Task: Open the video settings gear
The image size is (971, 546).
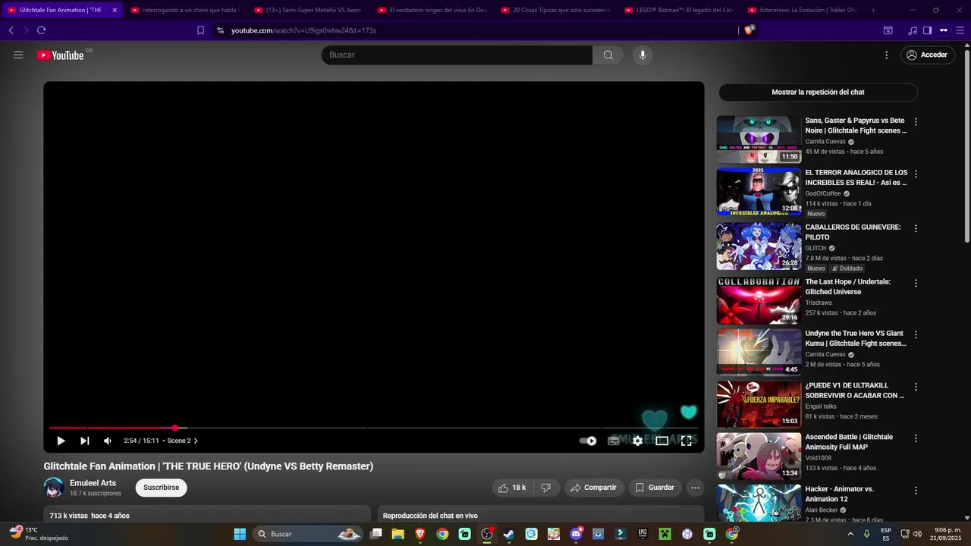Action: point(637,441)
